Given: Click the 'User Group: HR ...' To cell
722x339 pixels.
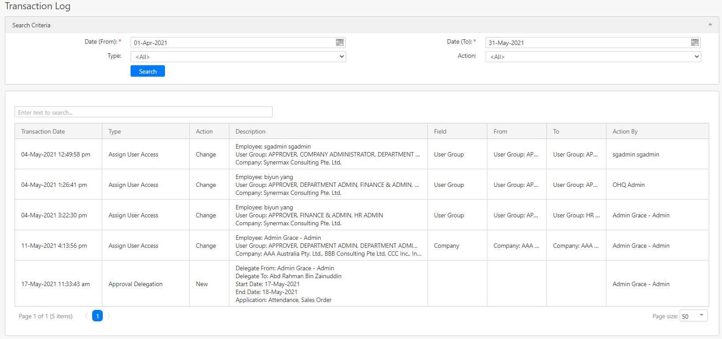Looking at the screenshot, I should [576, 215].
